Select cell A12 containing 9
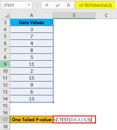117x130 pixels. coord(31,85)
